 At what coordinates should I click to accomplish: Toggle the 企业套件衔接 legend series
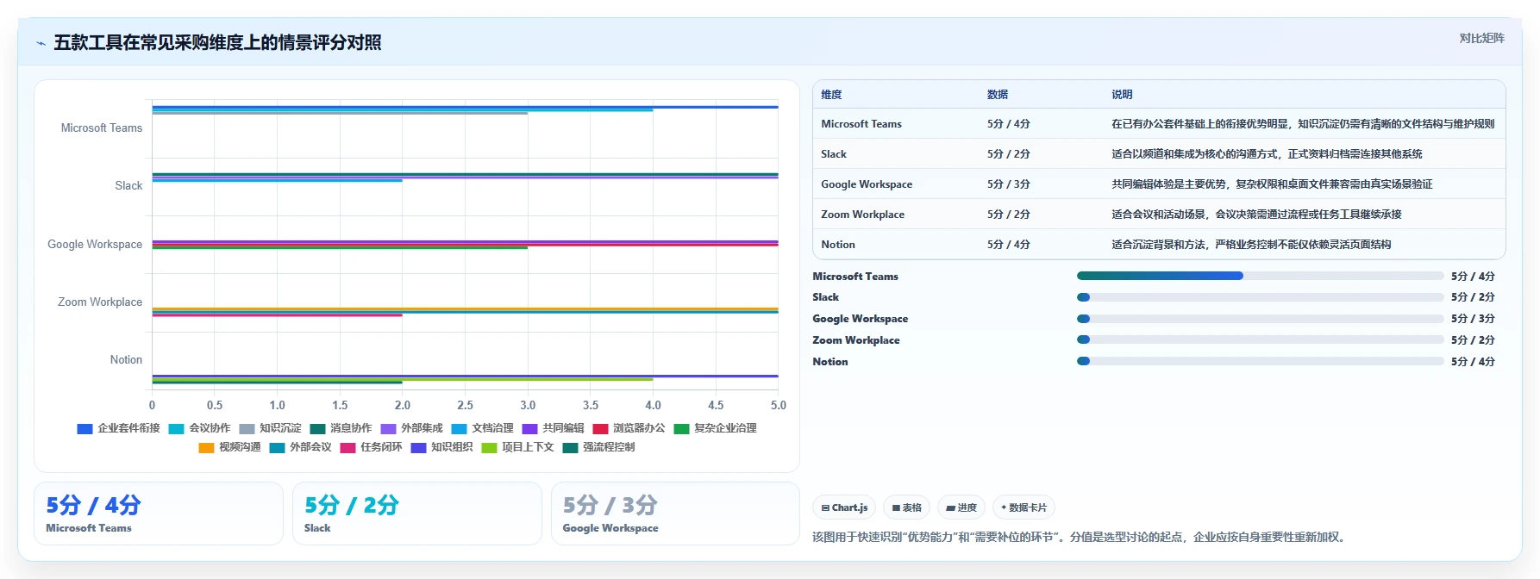(x=118, y=428)
